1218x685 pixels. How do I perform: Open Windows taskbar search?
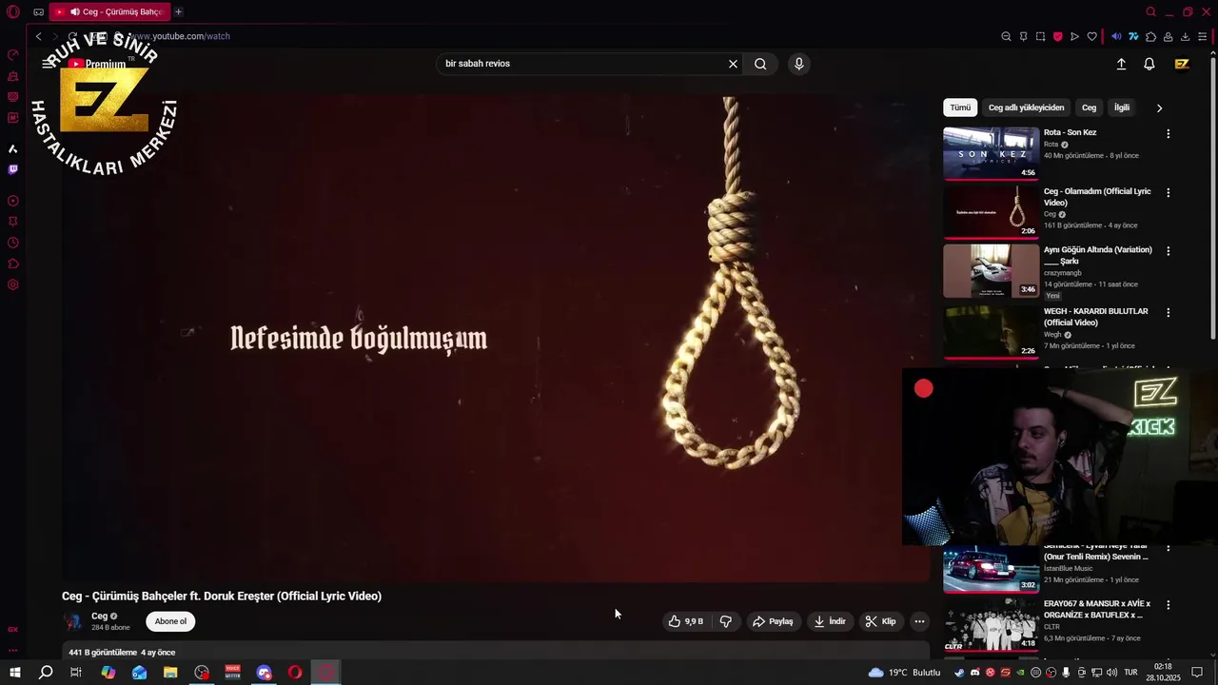click(46, 673)
